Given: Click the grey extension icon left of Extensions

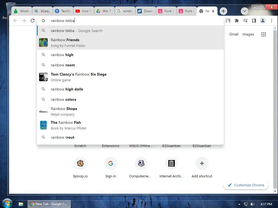Looking at the screenshot, I should [228, 21].
